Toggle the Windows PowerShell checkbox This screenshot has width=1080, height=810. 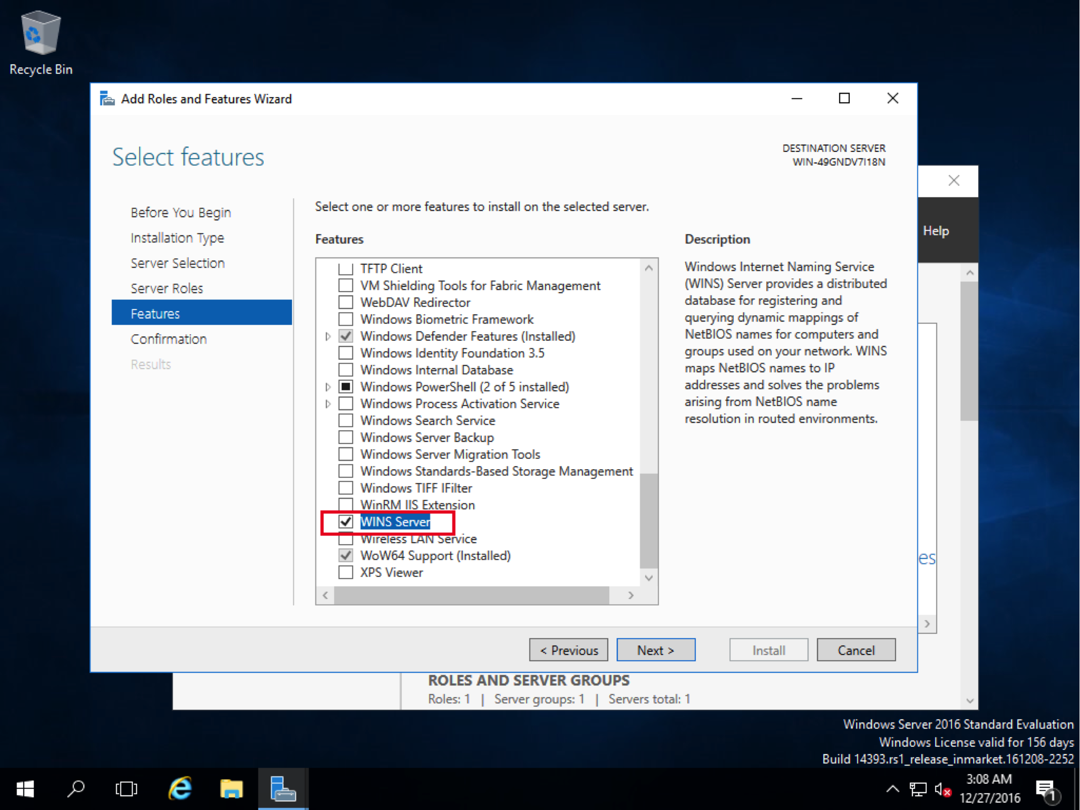[346, 386]
